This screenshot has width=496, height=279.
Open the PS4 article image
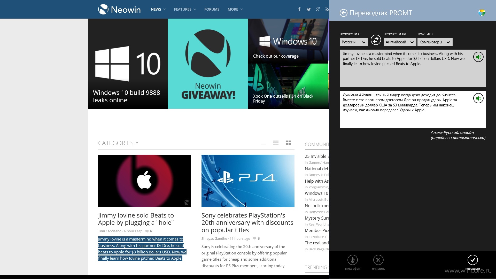pos(248,181)
